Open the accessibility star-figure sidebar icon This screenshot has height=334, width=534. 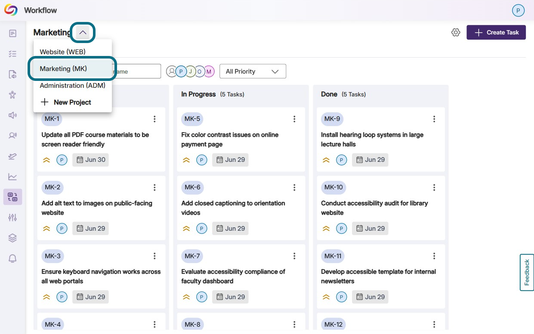(12, 95)
